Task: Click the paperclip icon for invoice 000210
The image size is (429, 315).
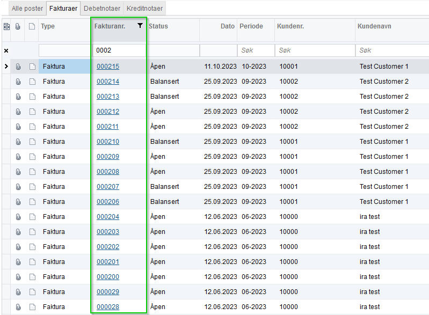Action: click(x=18, y=142)
